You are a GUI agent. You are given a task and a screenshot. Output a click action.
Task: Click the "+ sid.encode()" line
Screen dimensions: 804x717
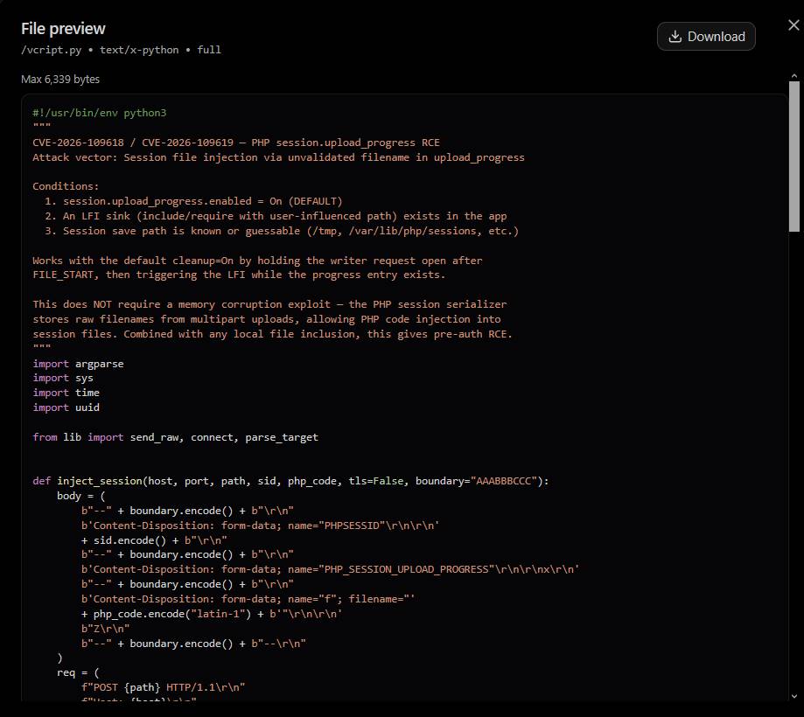point(154,540)
